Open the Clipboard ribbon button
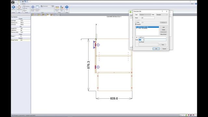The height and width of the screenshot is (117, 208). (x=19, y=8)
